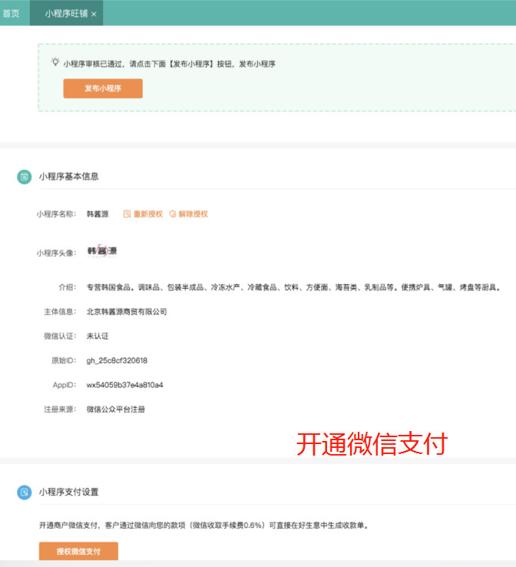
Task: Click the 重新授权 document icon
Action: tap(127, 214)
